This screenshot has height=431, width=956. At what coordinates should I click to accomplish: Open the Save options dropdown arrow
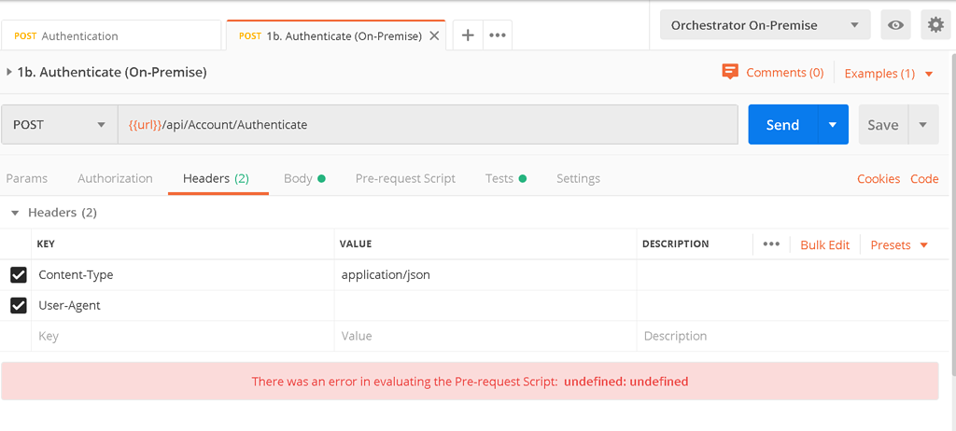tap(923, 125)
